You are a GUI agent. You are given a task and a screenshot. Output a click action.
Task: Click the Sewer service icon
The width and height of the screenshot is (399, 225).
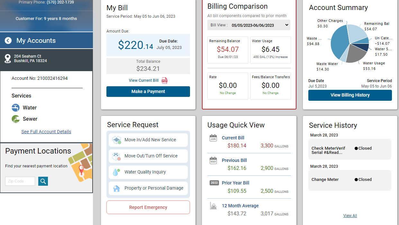pos(16,119)
